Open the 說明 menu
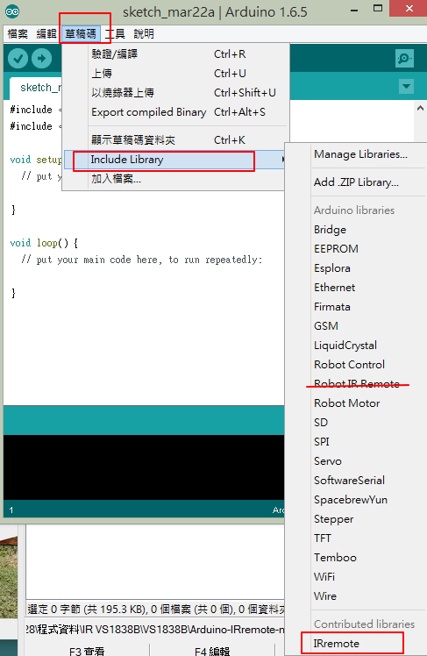Viewport: 427px width, 656px height. [144, 34]
